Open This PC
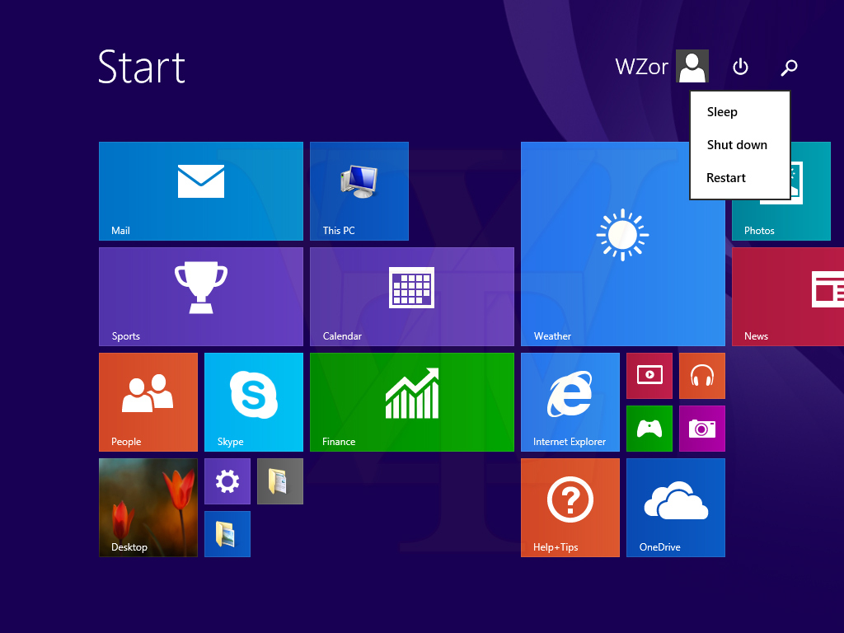Viewport: 844px width, 633px height. [359, 190]
